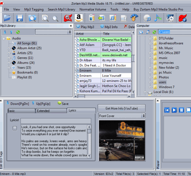Click the player Play button
The width and height of the screenshot is (191, 176).
[x=174, y=110]
